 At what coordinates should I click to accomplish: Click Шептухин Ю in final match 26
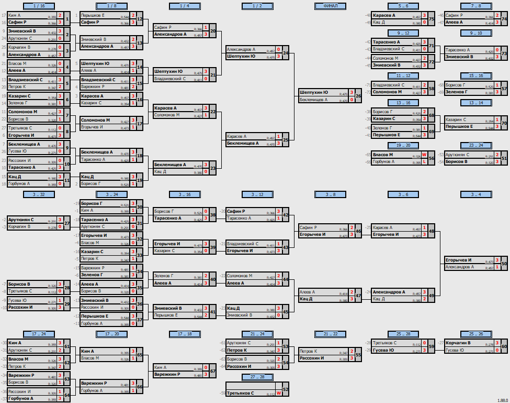coord(313,92)
